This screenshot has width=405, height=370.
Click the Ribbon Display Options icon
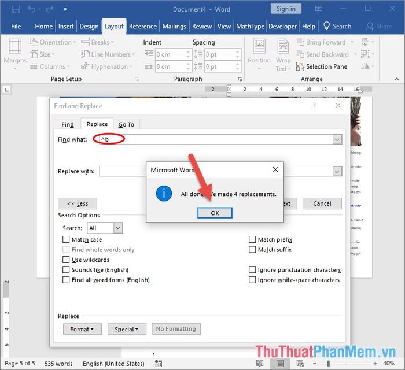click(x=318, y=9)
